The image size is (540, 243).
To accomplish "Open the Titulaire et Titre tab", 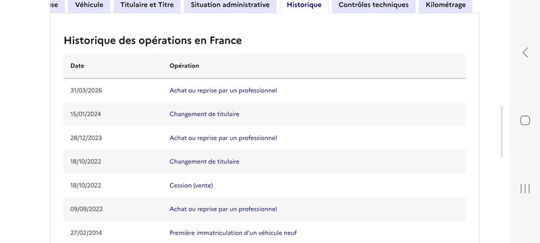I will coord(147,5).
